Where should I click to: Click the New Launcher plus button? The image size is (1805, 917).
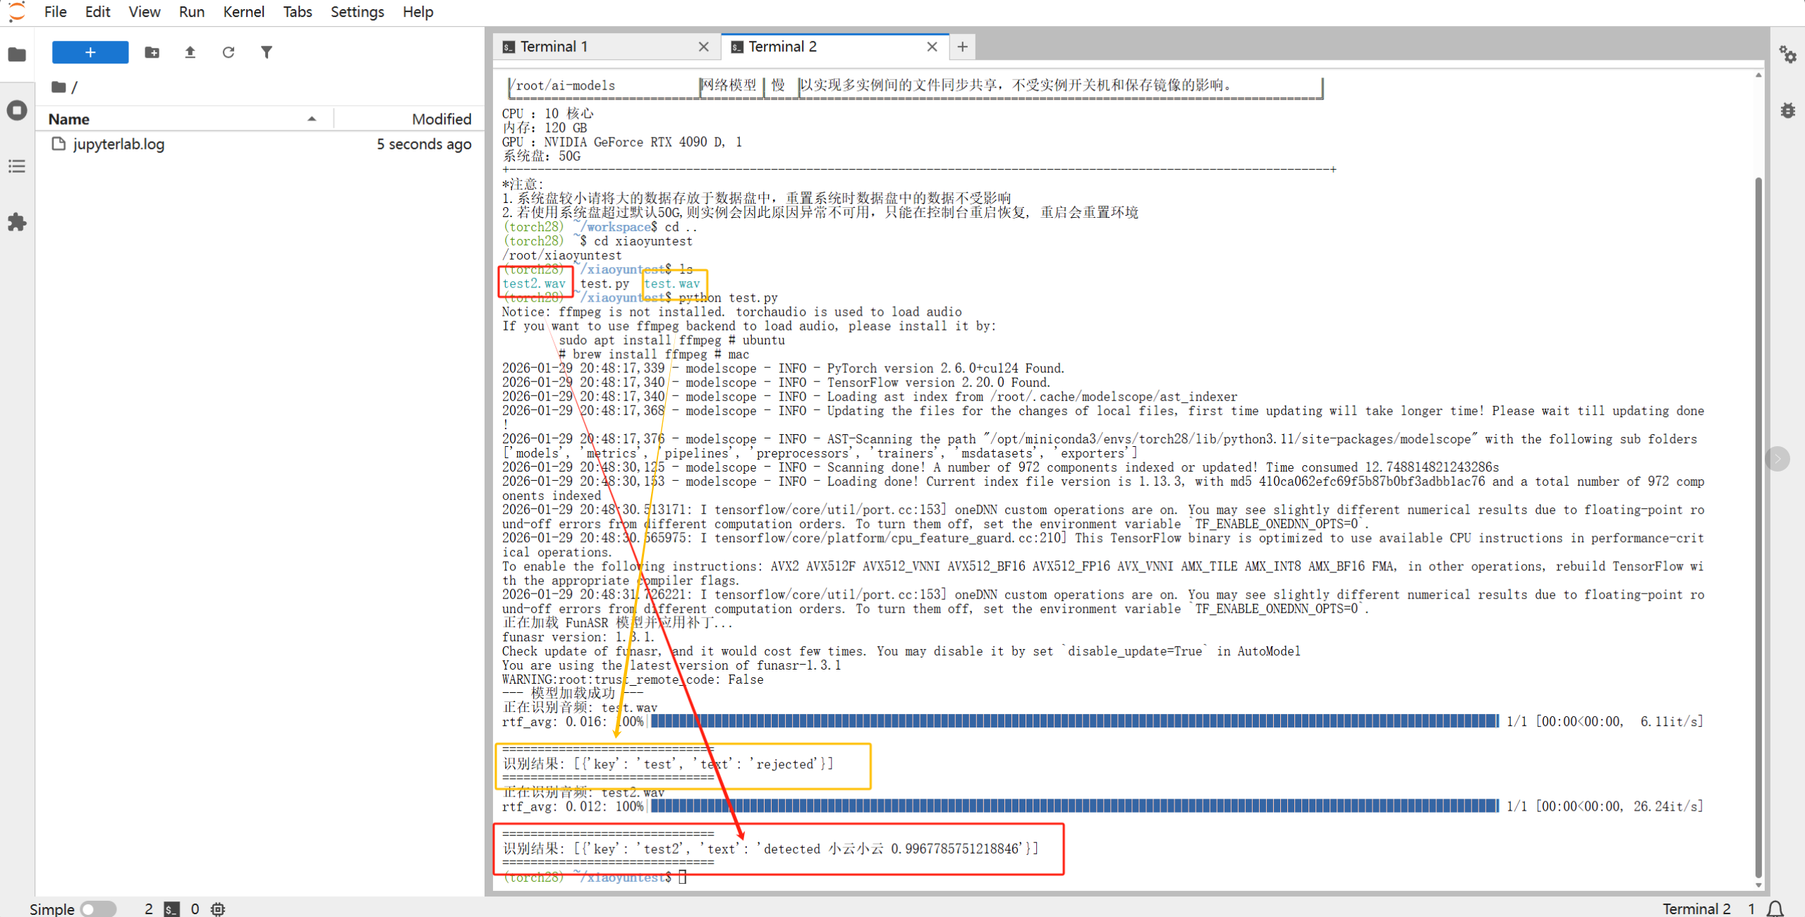click(90, 52)
